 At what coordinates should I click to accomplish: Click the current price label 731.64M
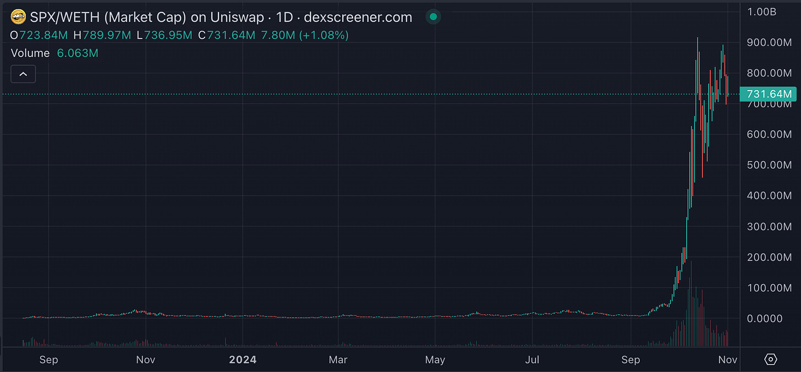(x=769, y=94)
